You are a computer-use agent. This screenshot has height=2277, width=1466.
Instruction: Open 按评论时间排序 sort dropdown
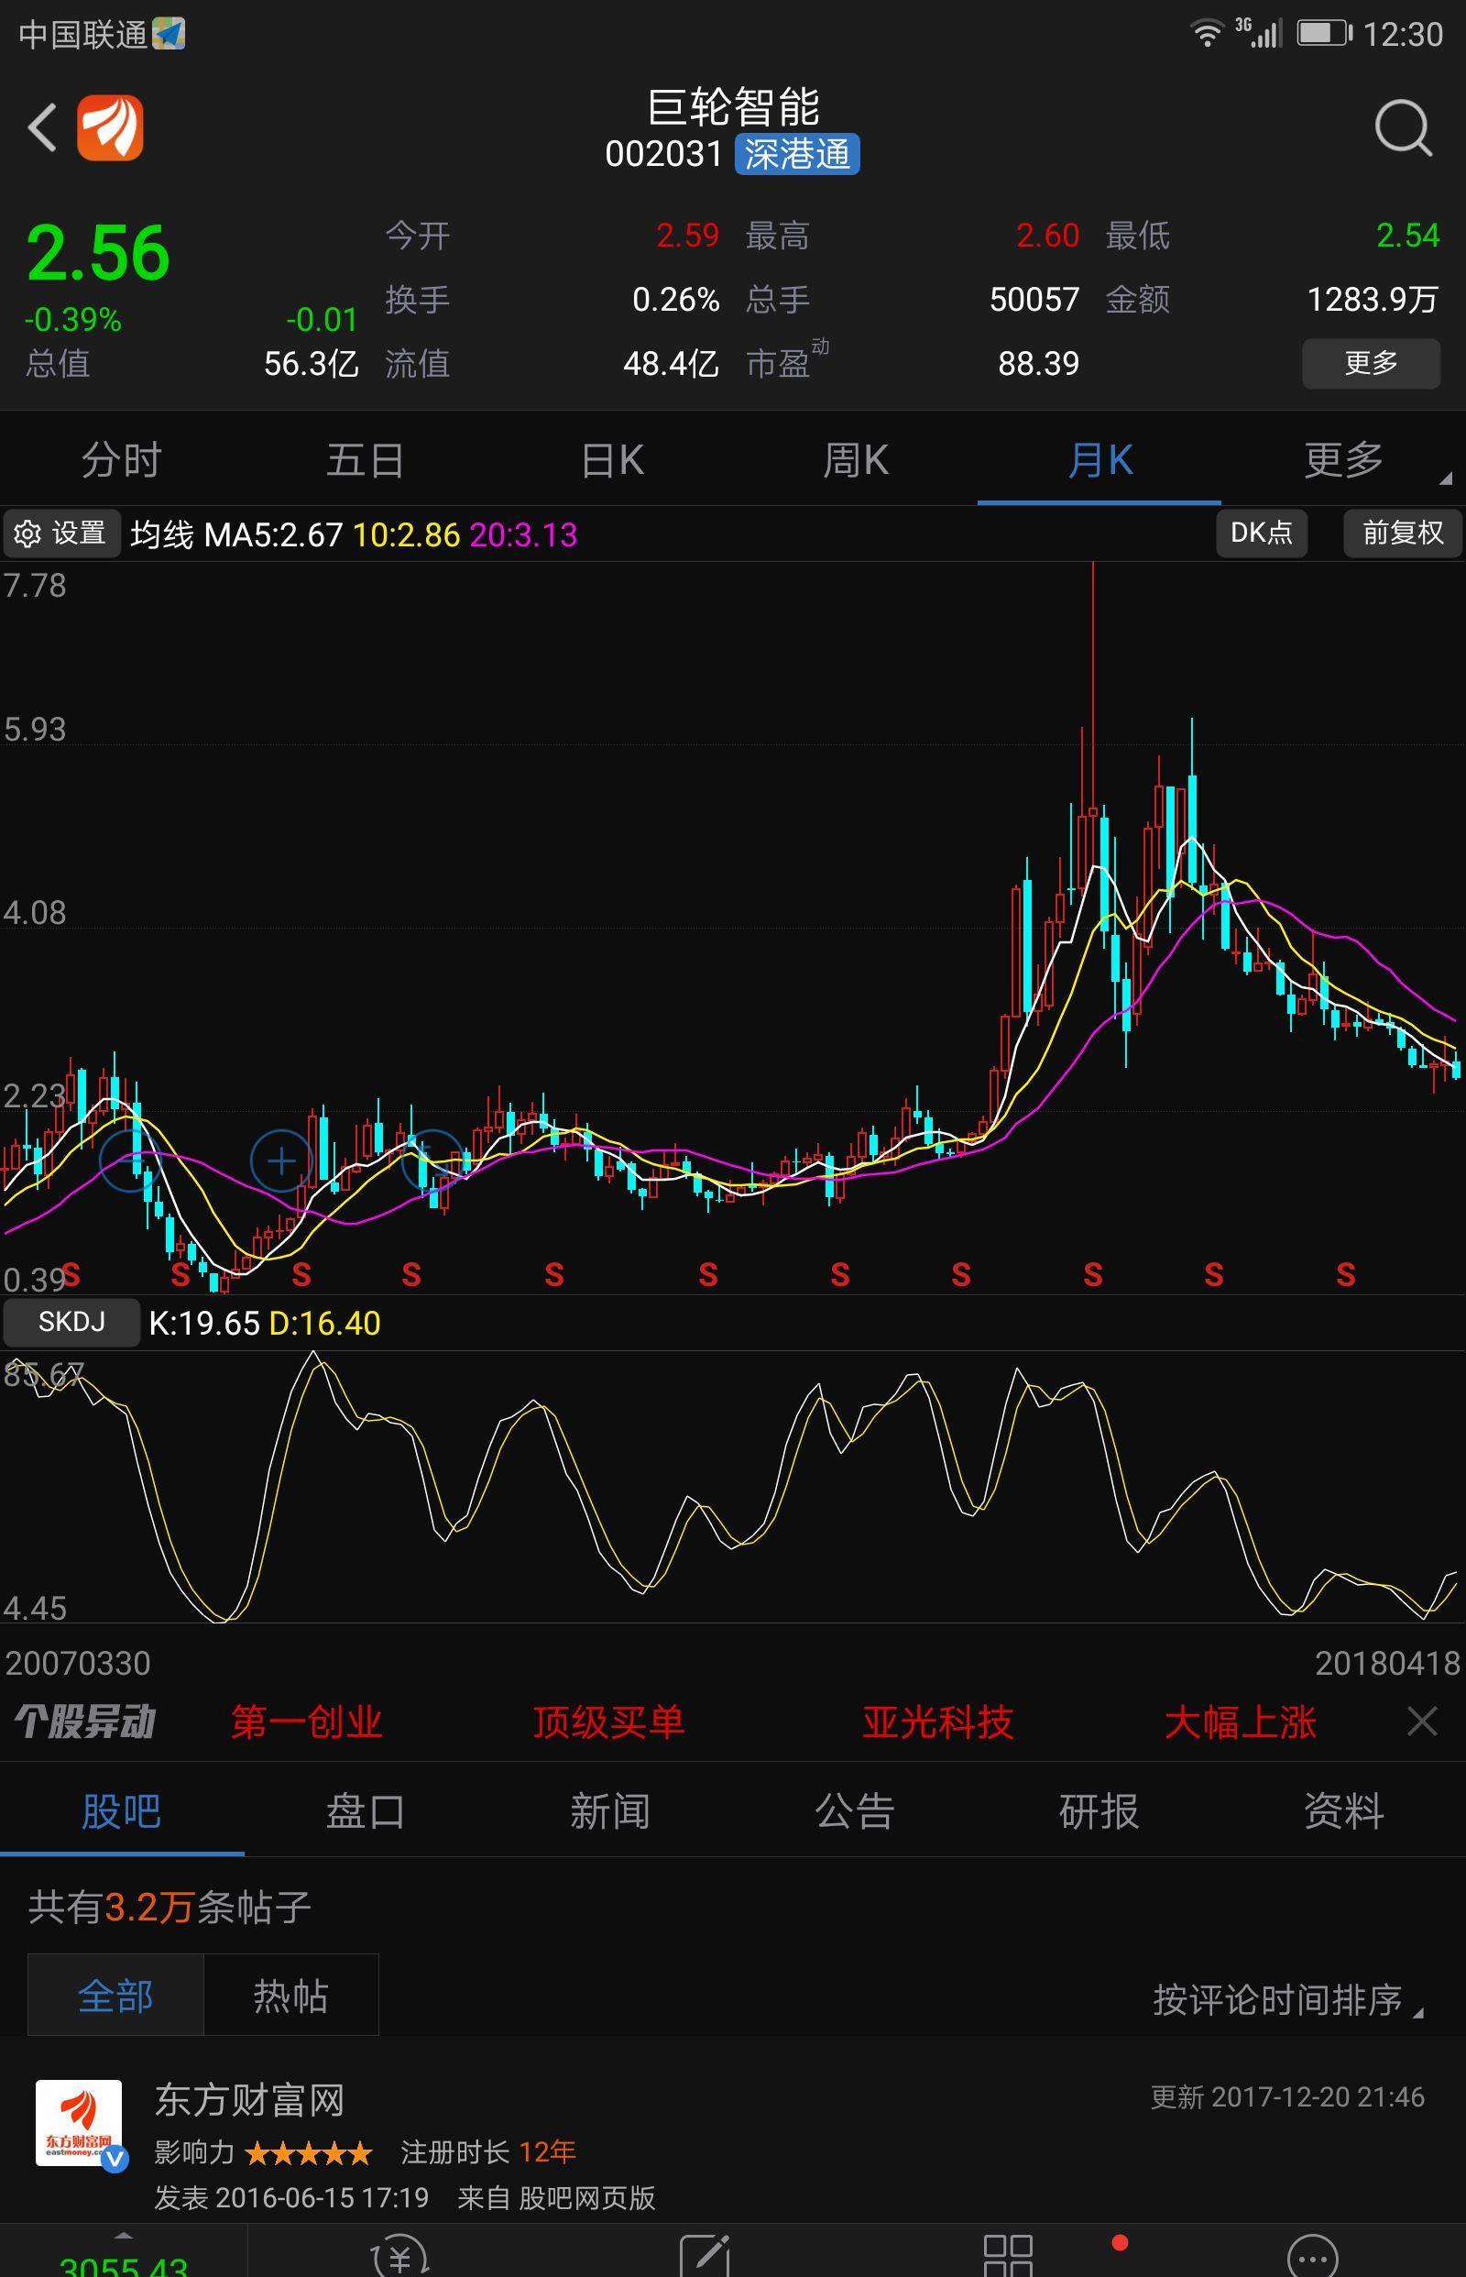pyautogui.click(x=1288, y=2000)
